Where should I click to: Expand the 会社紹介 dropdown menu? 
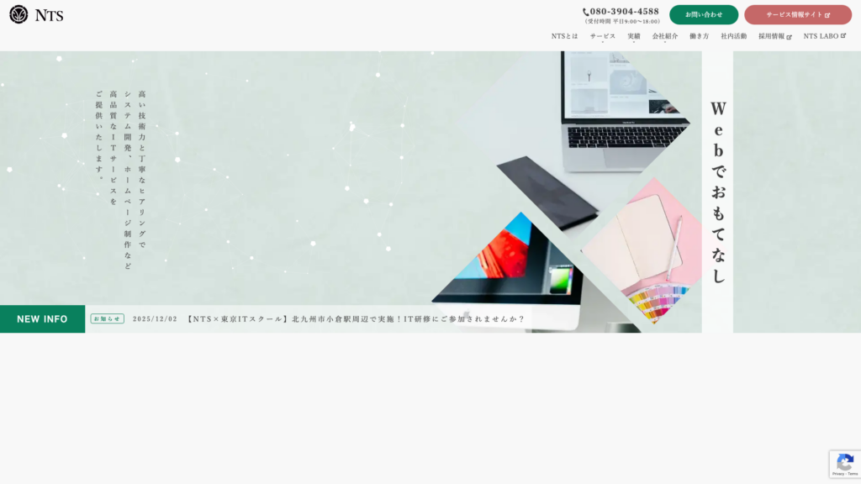[x=664, y=37]
